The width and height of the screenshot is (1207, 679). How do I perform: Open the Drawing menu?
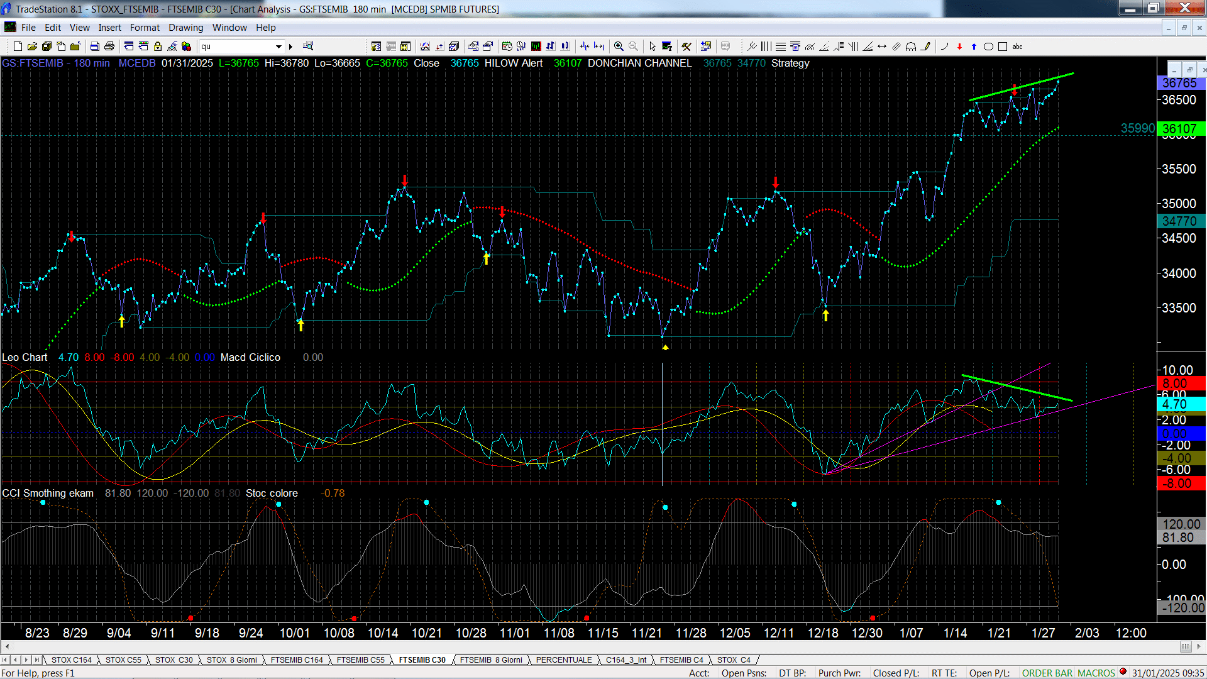185,27
